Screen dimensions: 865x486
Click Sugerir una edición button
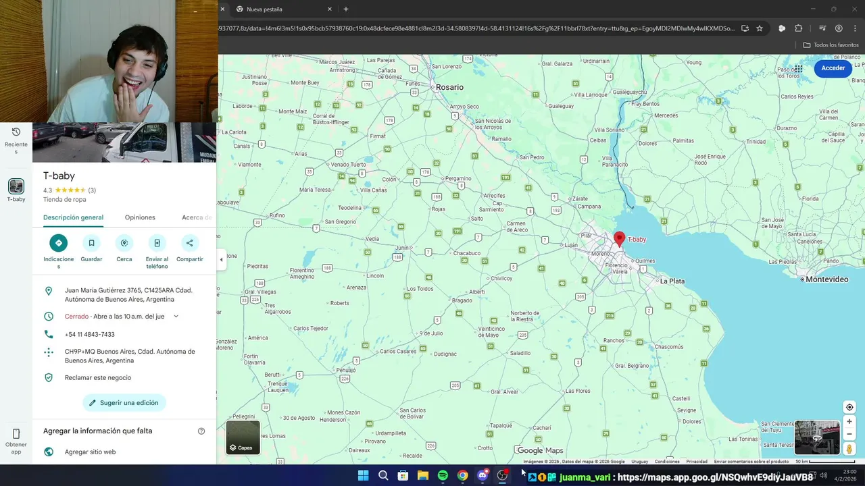pyautogui.click(x=124, y=403)
